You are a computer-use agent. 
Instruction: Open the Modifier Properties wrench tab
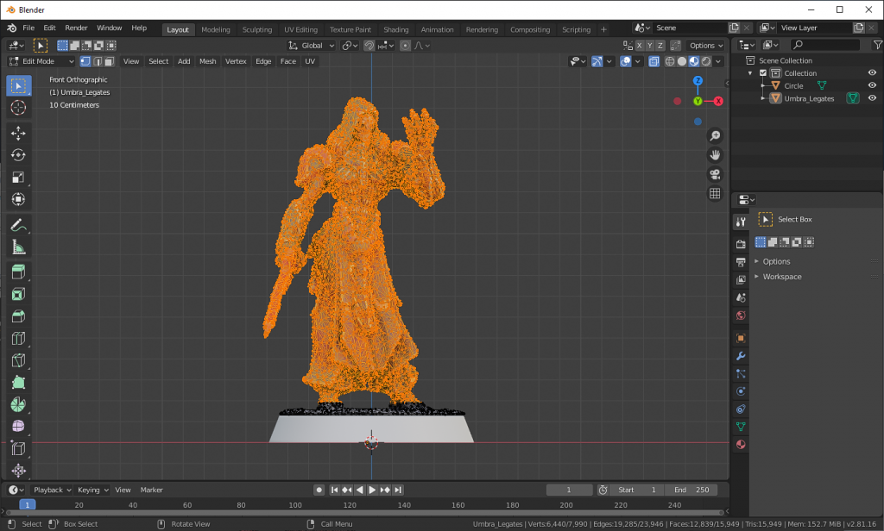(x=741, y=354)
